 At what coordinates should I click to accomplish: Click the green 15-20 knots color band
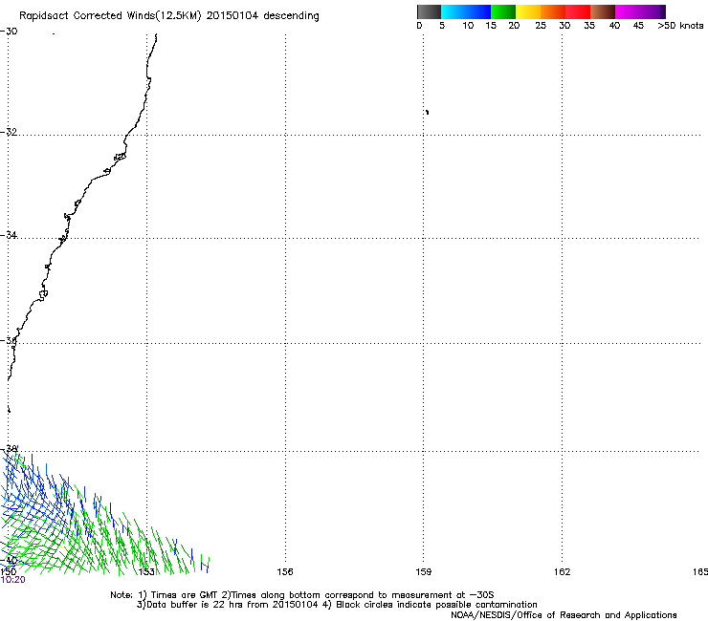(503, 11)
